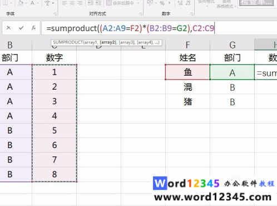This screenshot has height=206, width=277.
Task: Click [array2] in the SUMPRODUCT tooltip
Action: [x=107, y=42]
